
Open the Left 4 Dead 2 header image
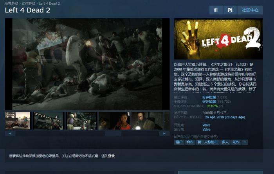click(x=218, y=39)
